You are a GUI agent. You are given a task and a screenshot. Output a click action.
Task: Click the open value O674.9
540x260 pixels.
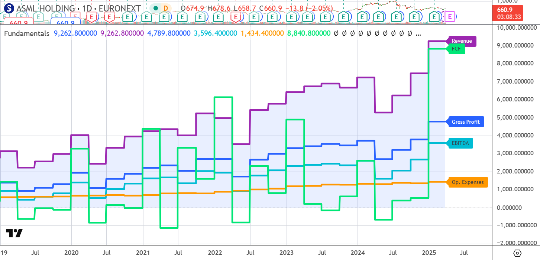(x=193, y=8)
